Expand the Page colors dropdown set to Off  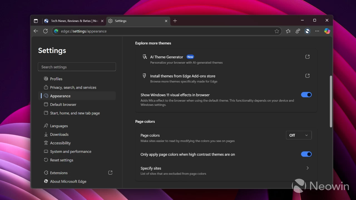299,135
